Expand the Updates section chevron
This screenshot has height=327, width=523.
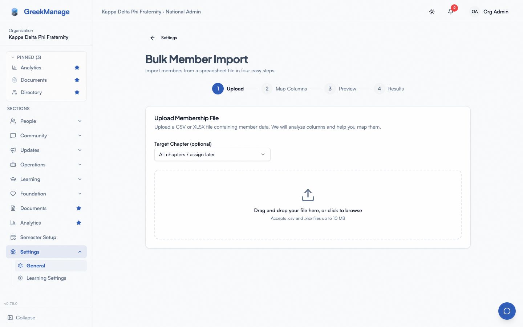coord(80,150)
